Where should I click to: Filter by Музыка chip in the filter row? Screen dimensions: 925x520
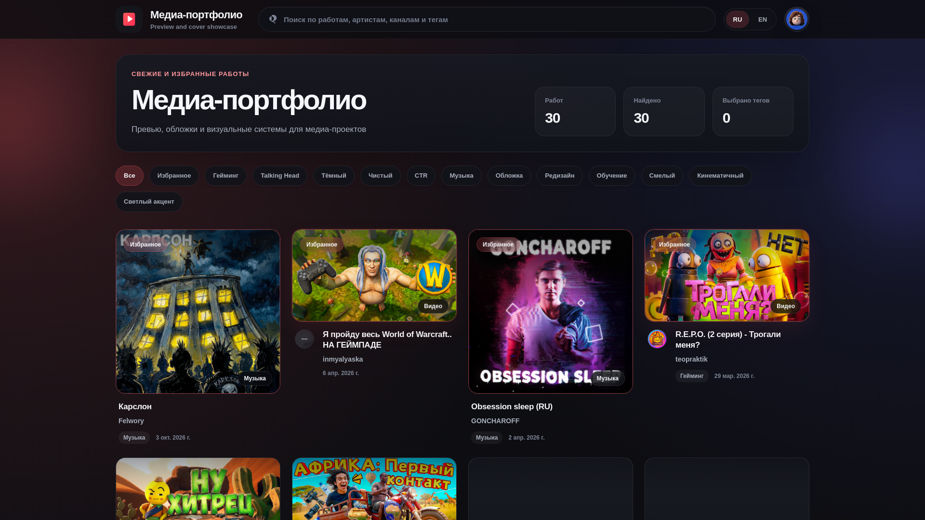click(462, 176)
